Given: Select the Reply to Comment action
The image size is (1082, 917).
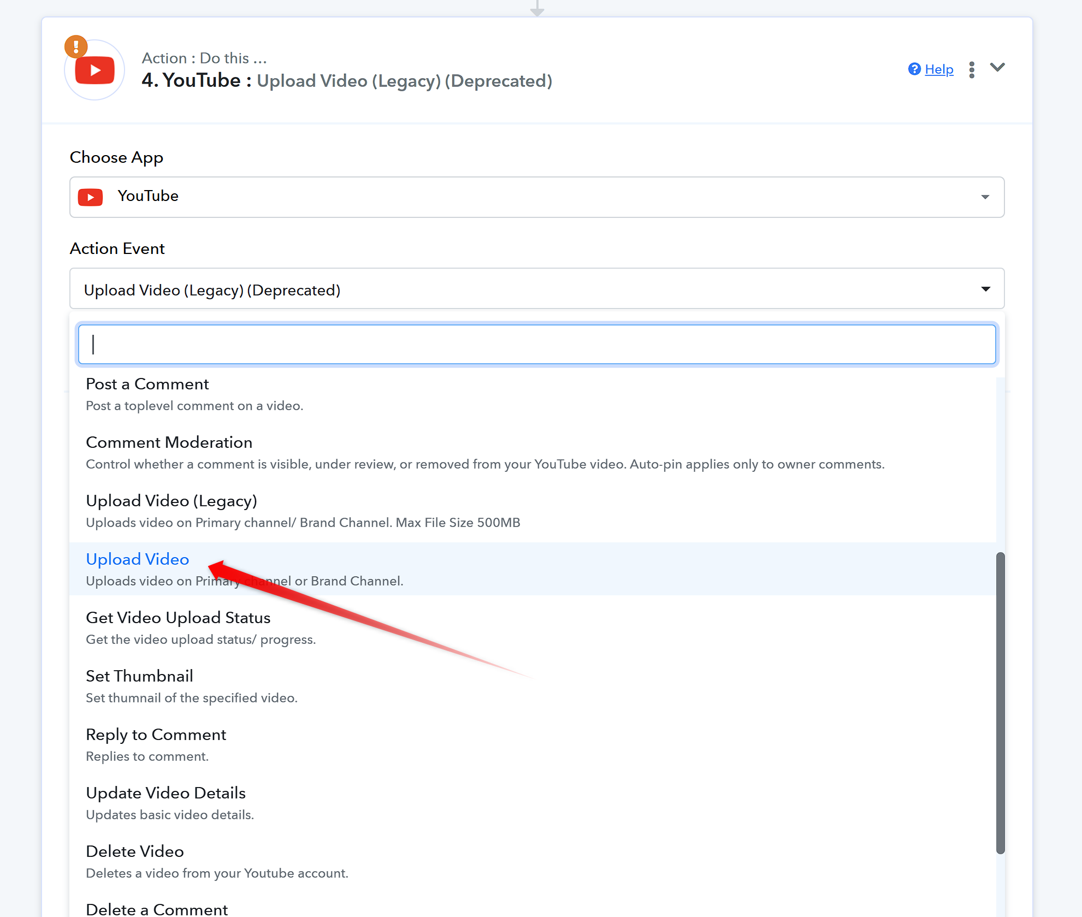Looking at the screenshot, I should coord(533,745).
